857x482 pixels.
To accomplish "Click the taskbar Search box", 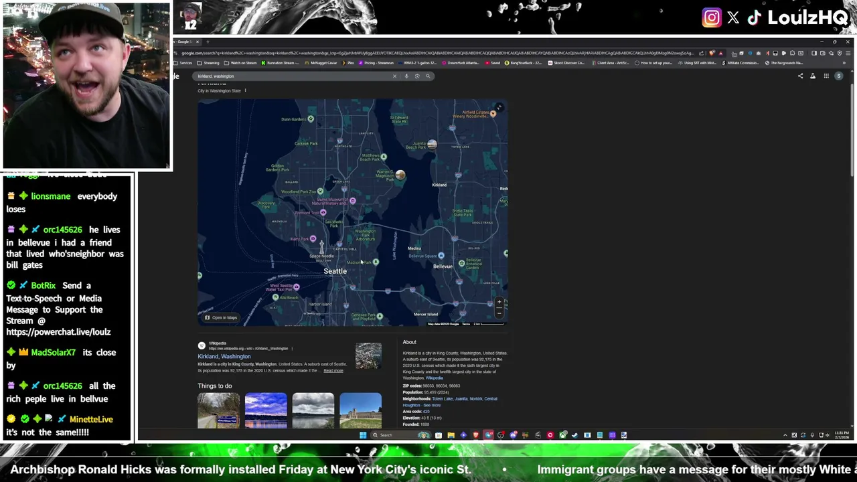I will tap(402, 435).
